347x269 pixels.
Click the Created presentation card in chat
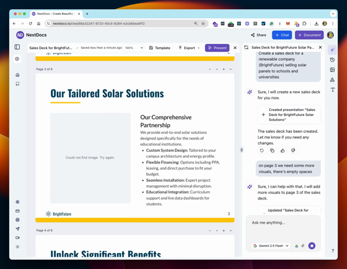coord(289,115)
